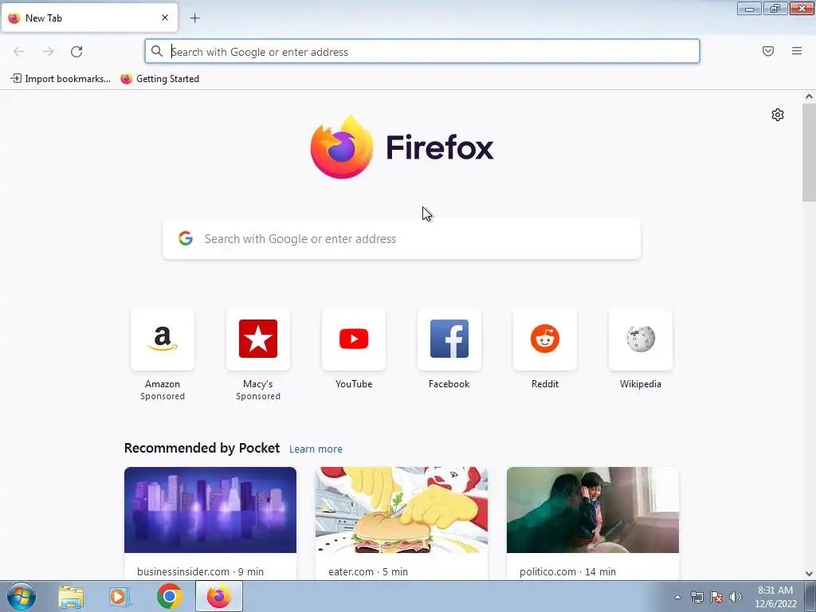The image size is (816, 612).
Task: Click the Recommended by Pocket heading
Action: tap(202, 448)
